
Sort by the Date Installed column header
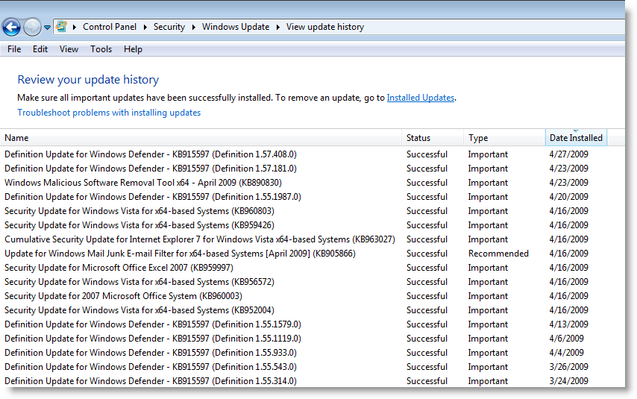click(x=576, y=138)
